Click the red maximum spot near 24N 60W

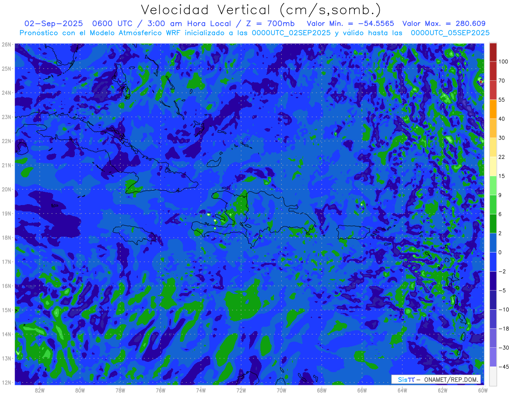481,82
